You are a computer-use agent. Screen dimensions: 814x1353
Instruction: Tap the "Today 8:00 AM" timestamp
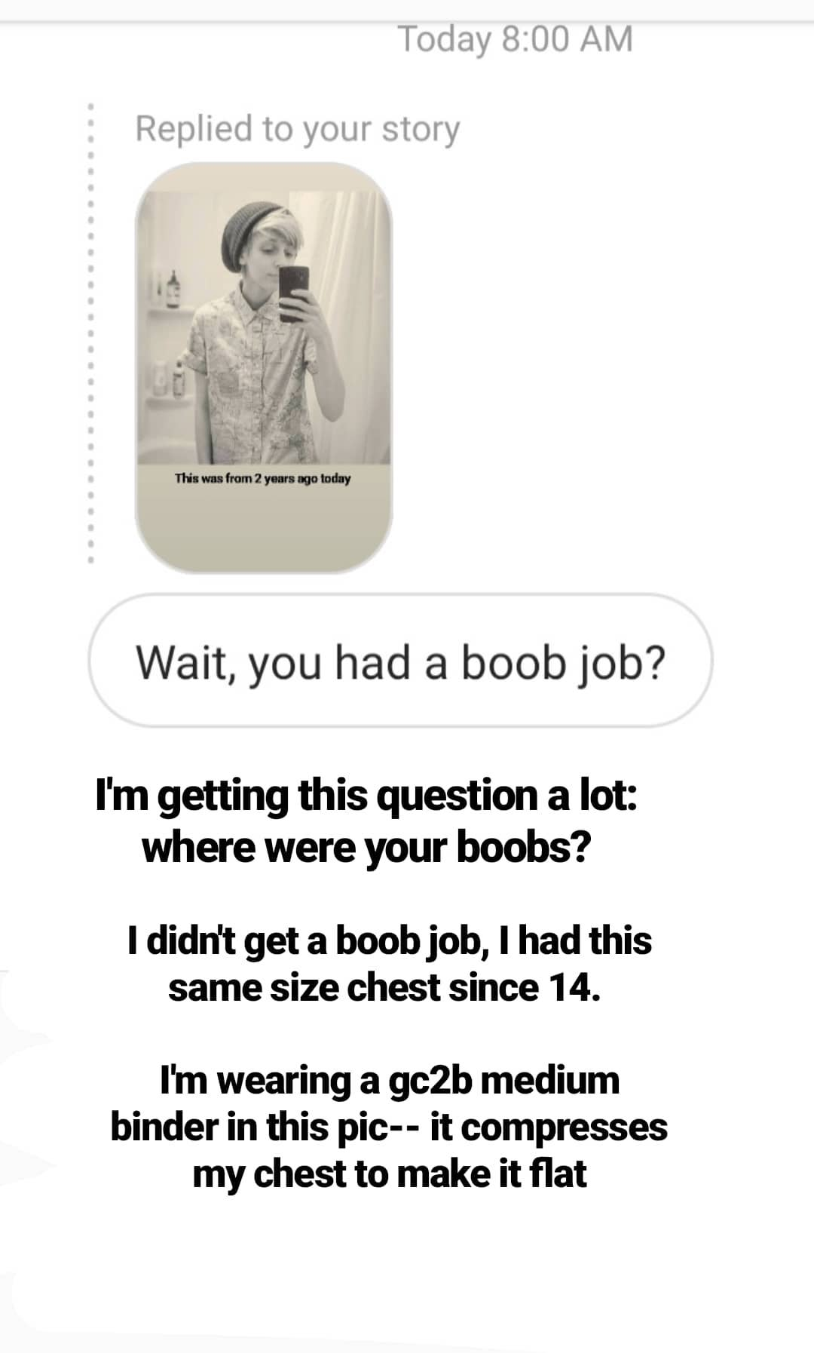point(516,38)
